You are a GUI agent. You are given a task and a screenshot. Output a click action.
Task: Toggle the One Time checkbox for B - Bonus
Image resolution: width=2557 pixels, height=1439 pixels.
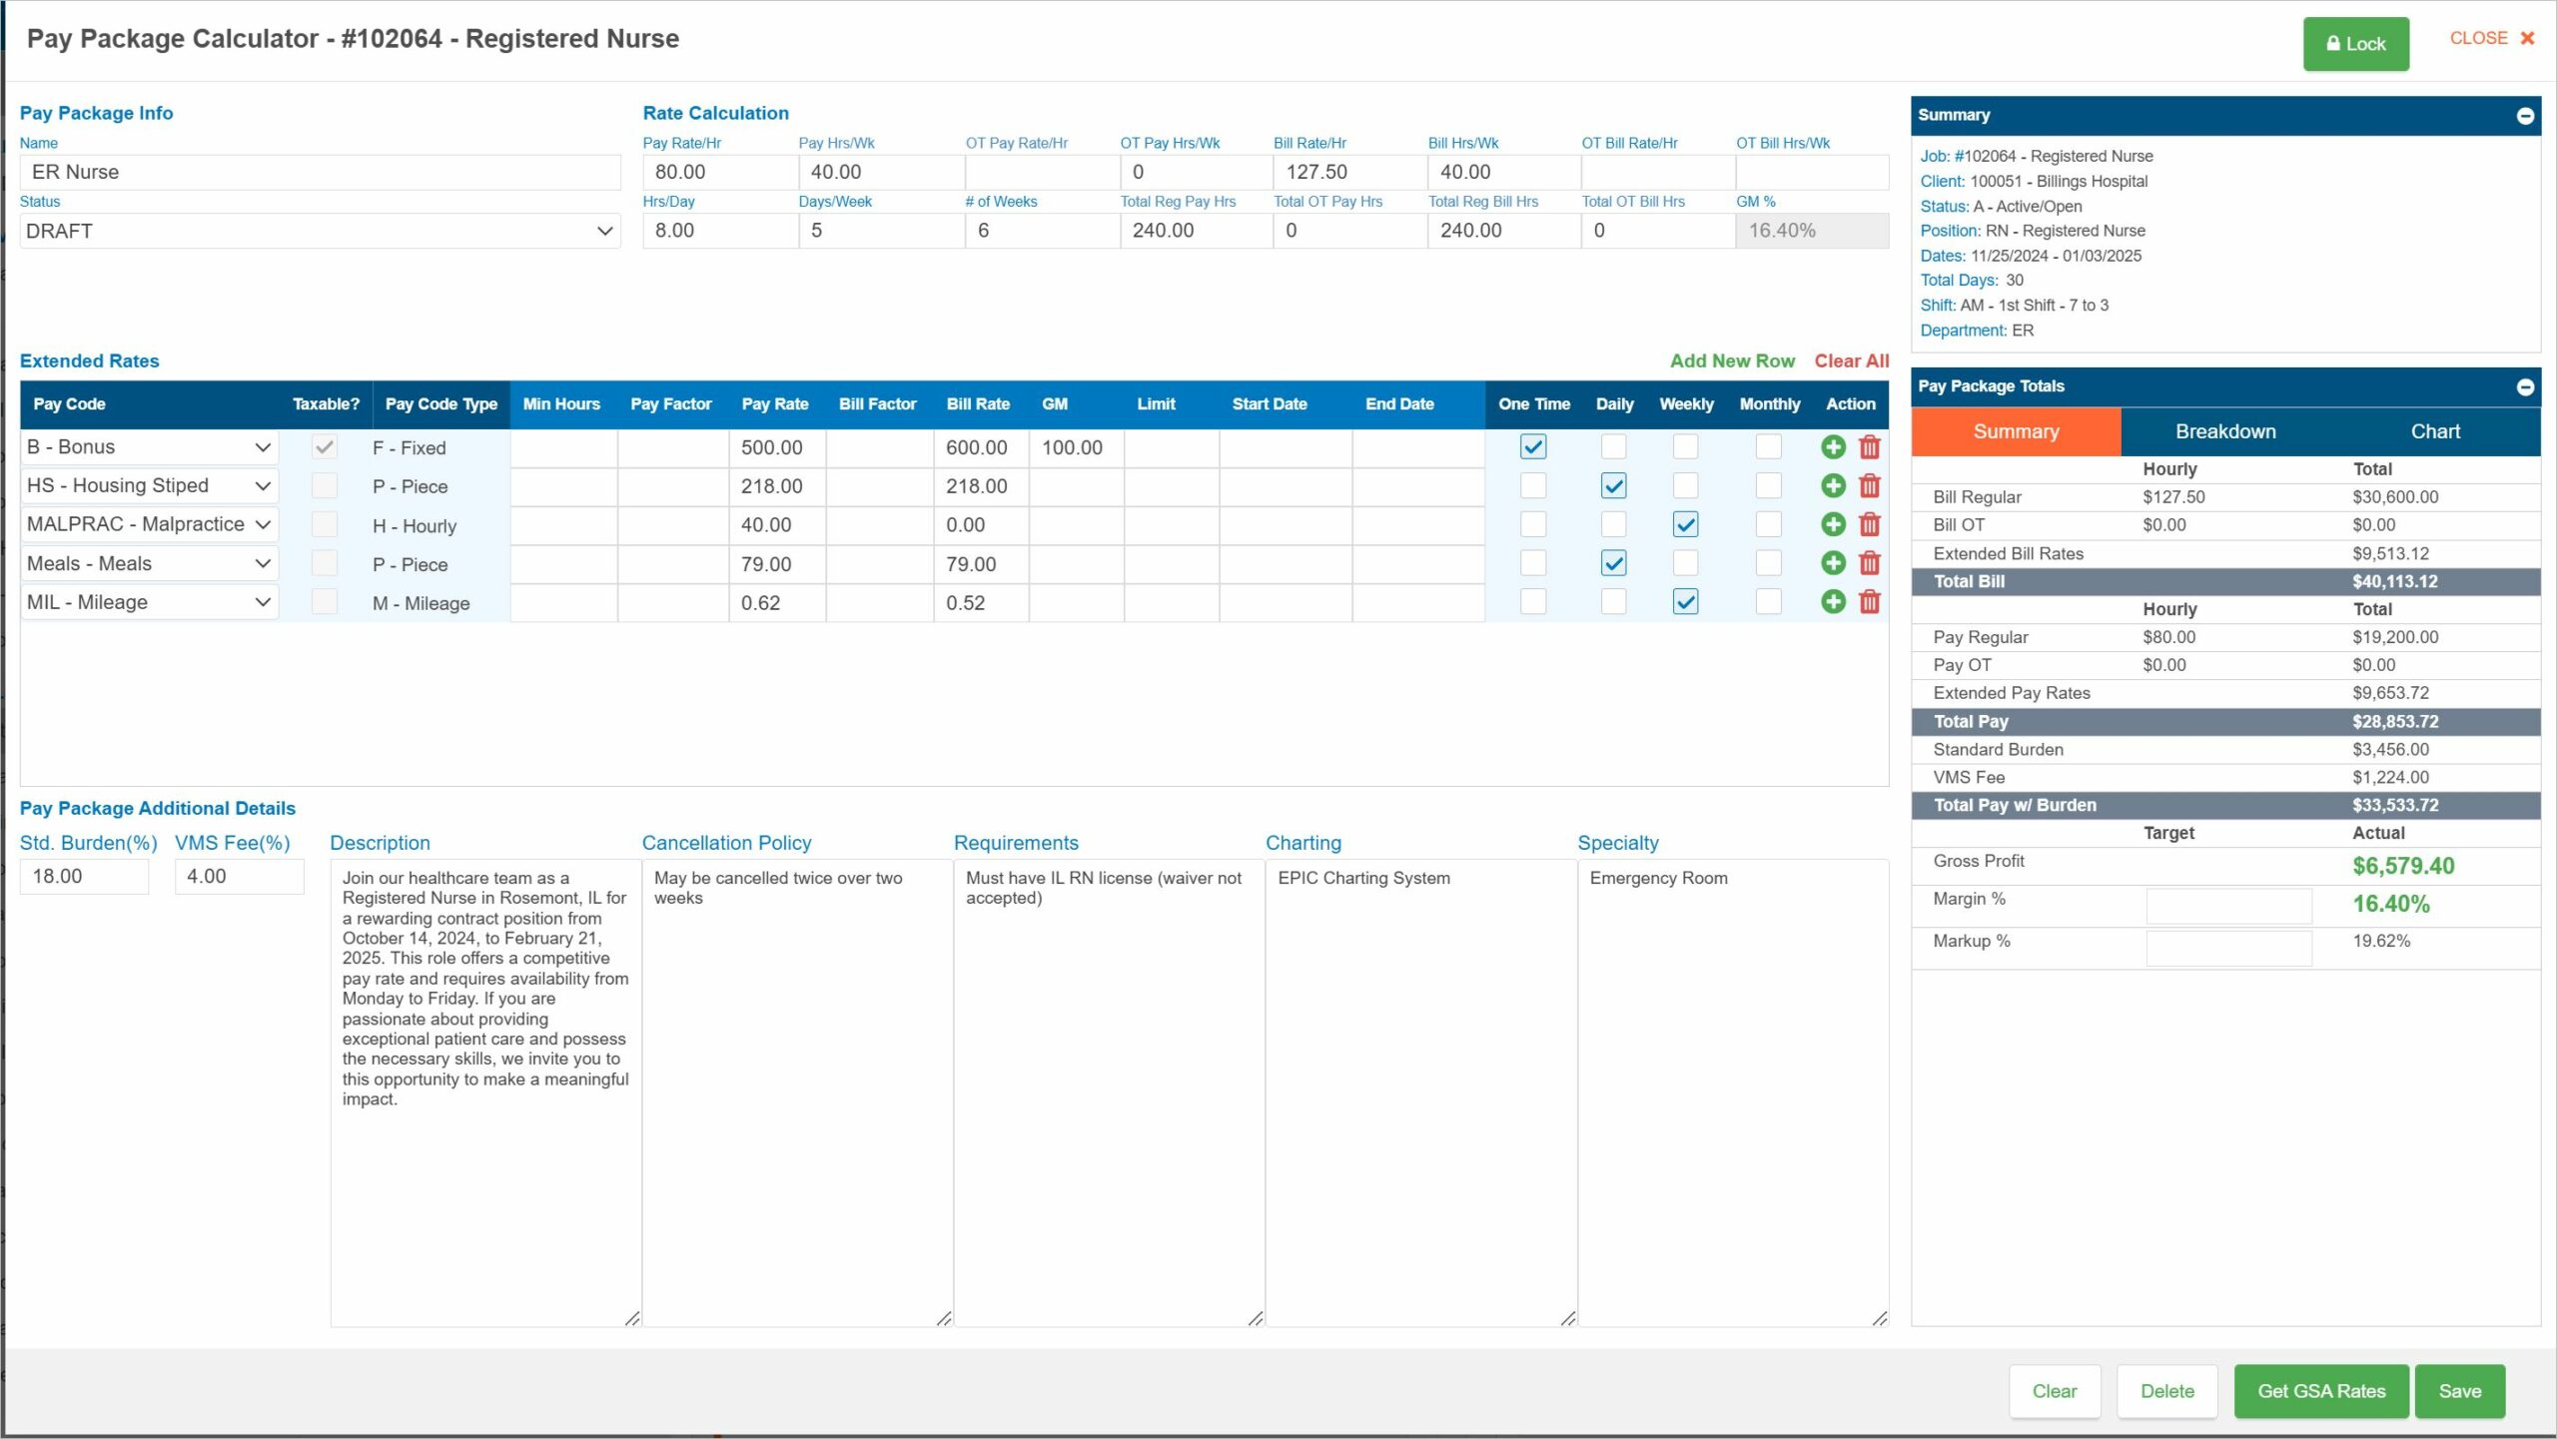coord(1529,445)
